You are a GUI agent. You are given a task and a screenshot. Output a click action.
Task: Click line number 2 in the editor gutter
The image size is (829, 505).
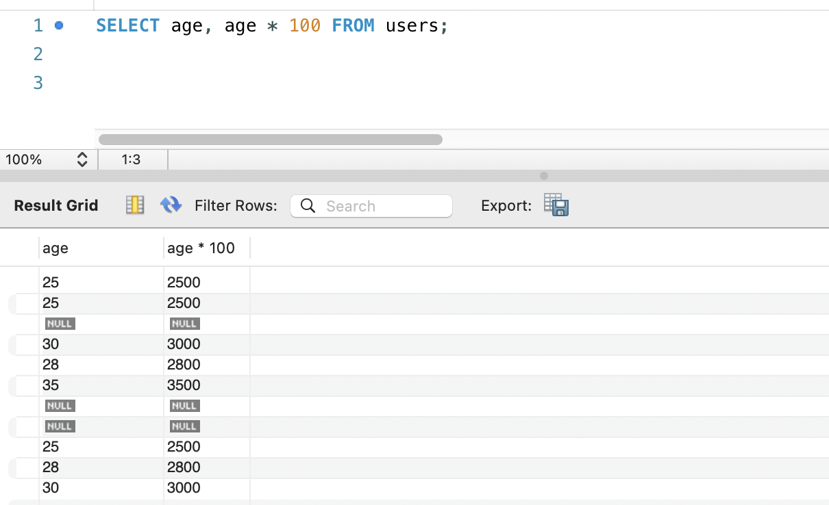coord(38,54)
